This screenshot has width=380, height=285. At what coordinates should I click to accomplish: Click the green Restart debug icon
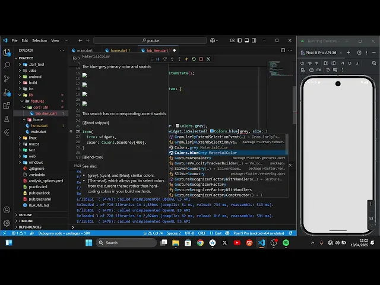pyautogui.click(x=194, y=59)
